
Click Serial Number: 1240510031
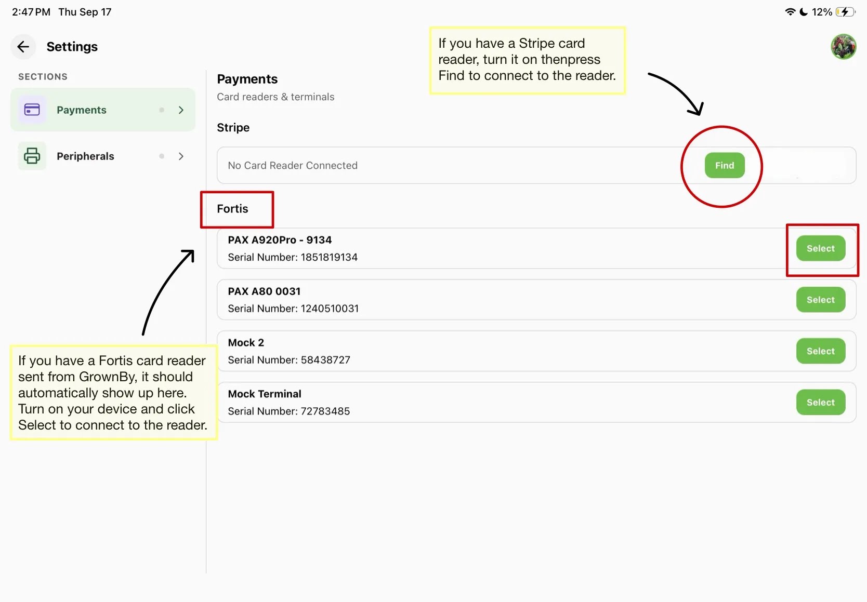coord(293,309)
